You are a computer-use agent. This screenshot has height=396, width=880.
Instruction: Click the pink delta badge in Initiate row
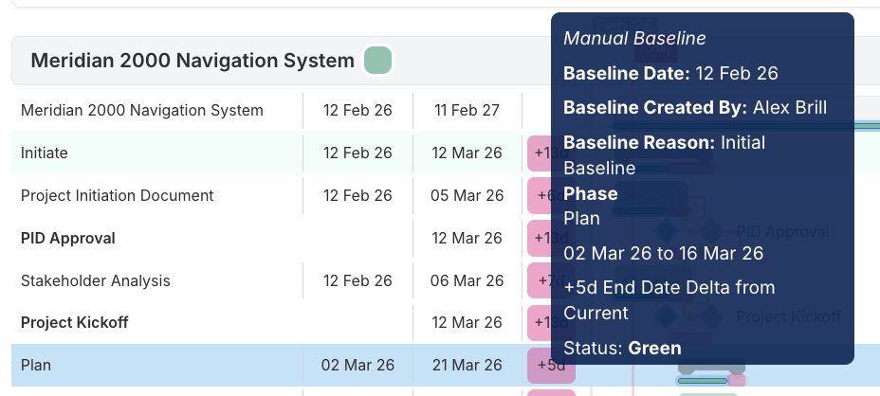tap(539, 153)
